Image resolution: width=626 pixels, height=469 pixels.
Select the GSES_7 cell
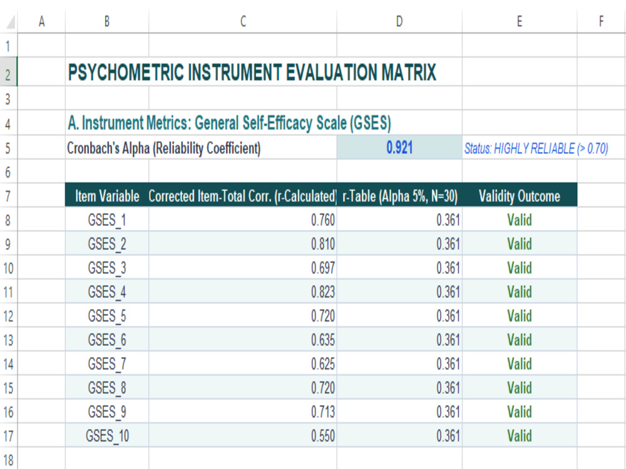click(107, 364)
